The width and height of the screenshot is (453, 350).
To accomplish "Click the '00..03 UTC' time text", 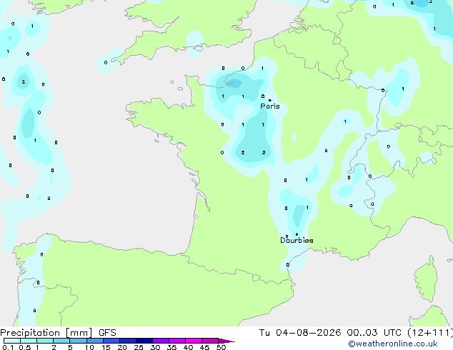I will click(374, 333).
